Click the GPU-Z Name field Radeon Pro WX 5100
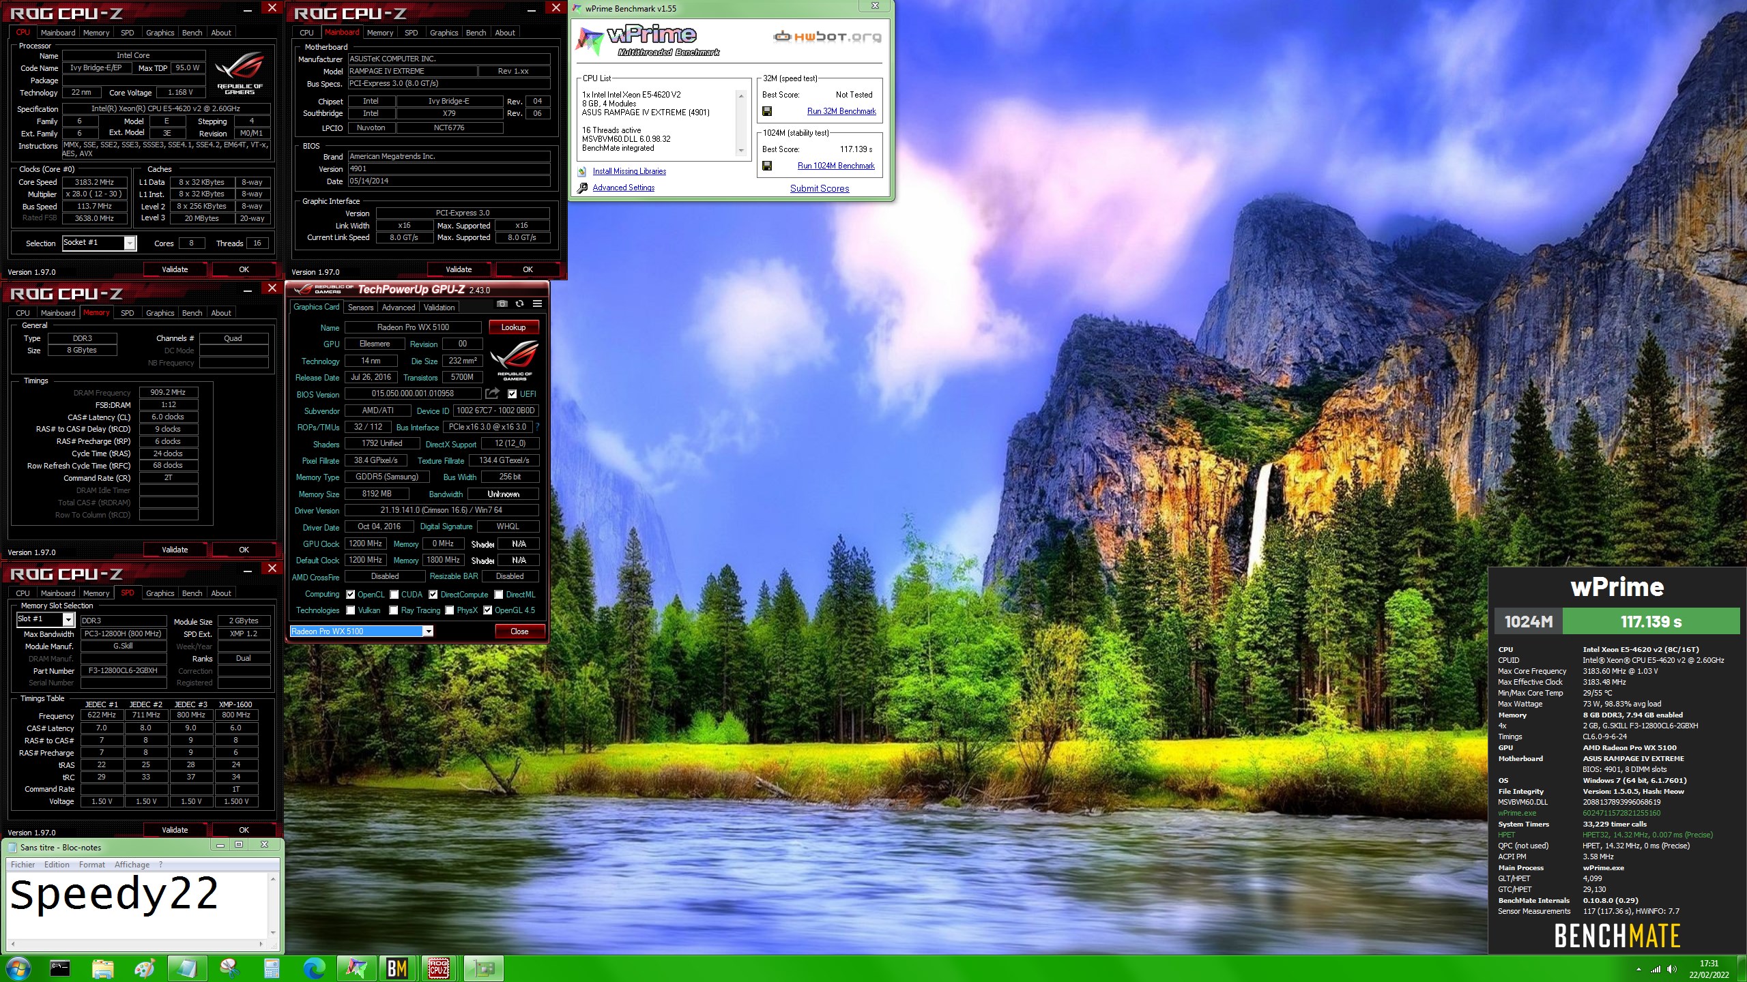The width and height of the screenshot is (1747, 982). pyautogui.click(x=413, y=327)
